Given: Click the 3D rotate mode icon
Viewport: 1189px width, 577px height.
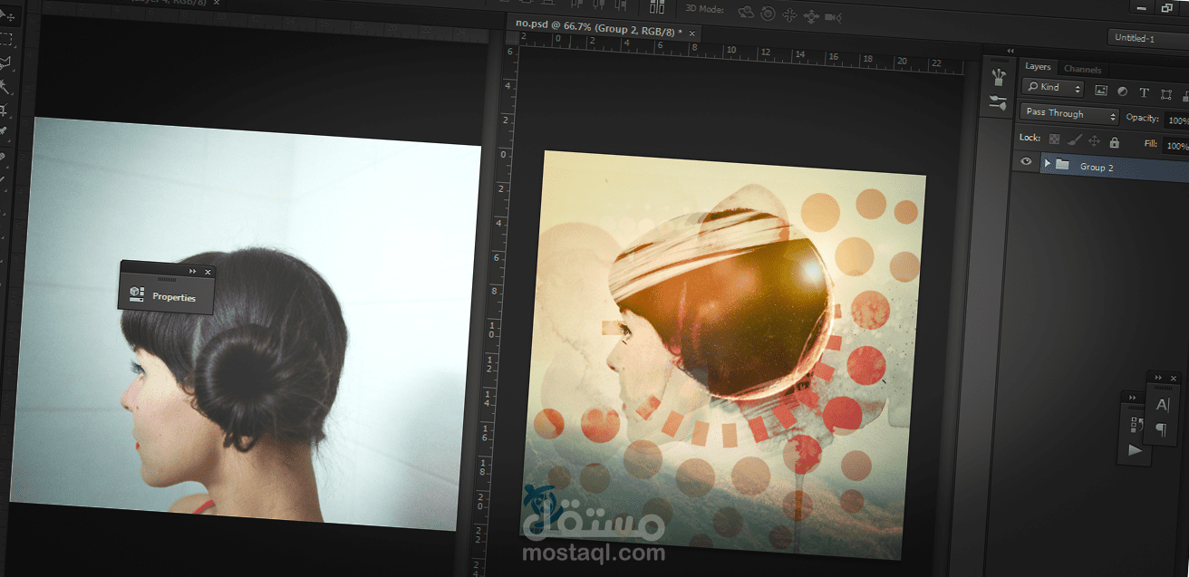Looking at the screenshot, I should click(746, 12).
